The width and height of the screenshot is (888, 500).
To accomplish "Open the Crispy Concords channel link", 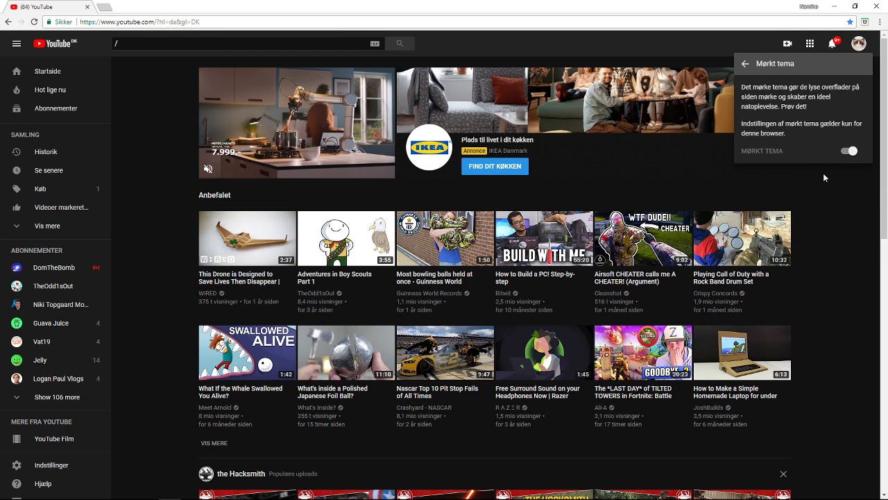I will [x=715, y=294].
